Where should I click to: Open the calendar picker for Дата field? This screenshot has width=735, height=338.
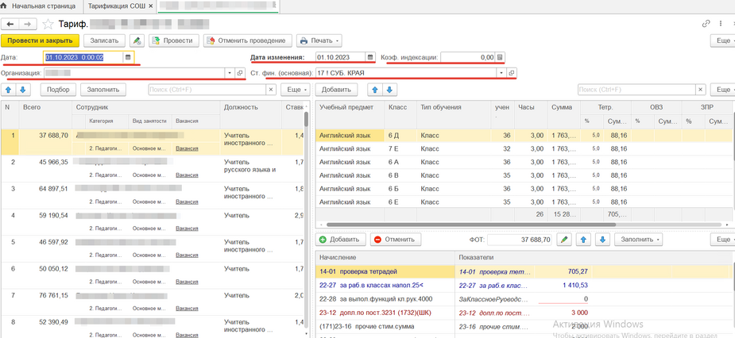[128, 57]
